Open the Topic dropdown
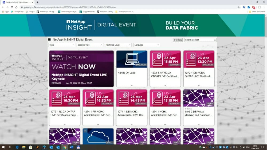 61,45
